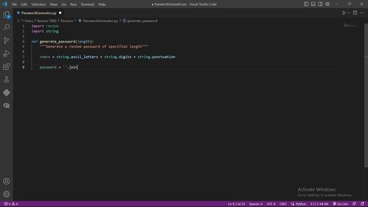Viewport: 368px width, 207px height.
Task: Open the Extensions view
Action: pyautogui.click(x=6, y=67)
